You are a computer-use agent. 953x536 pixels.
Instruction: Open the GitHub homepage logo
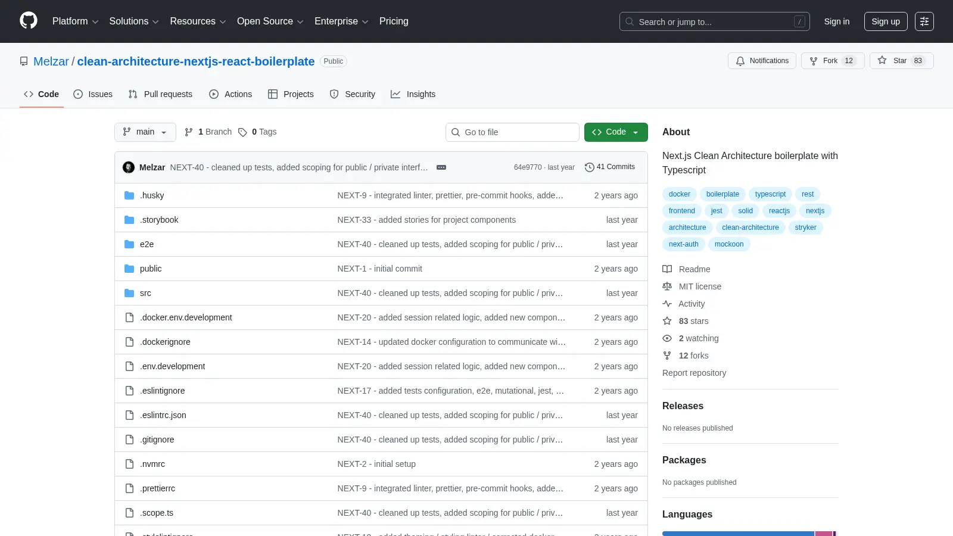[29, 21]
